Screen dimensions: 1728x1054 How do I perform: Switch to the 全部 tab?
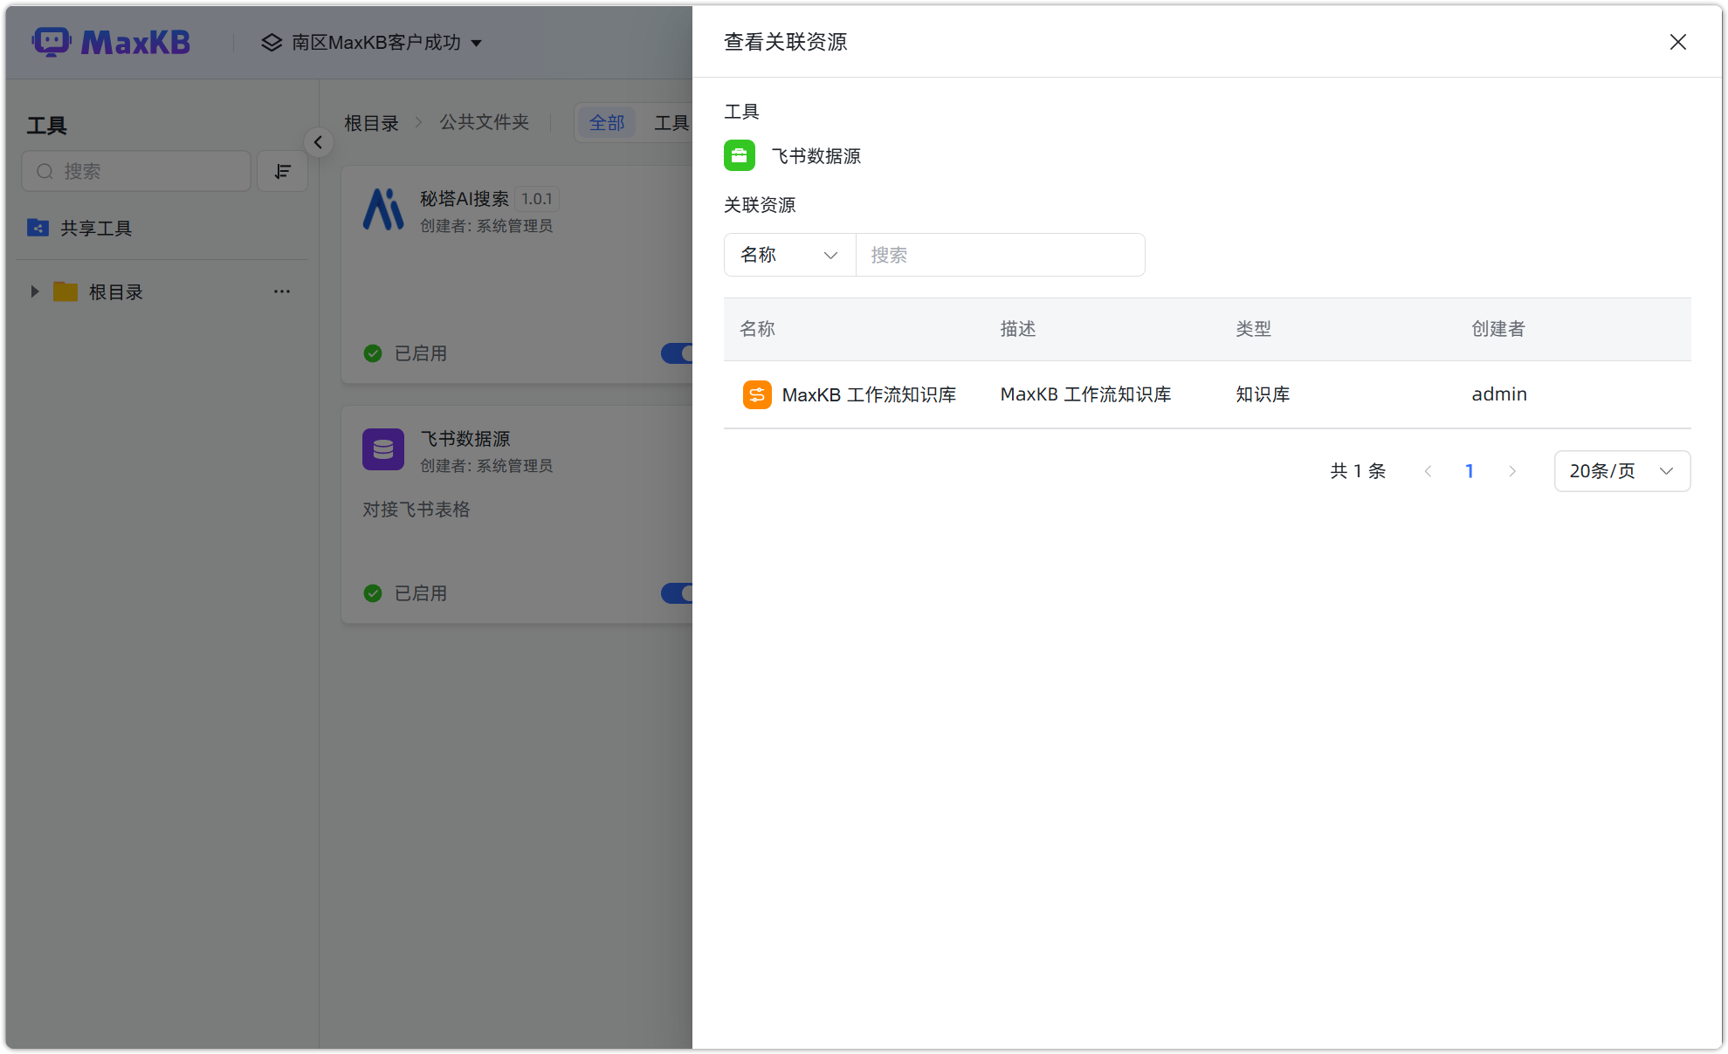pos(607,123)
